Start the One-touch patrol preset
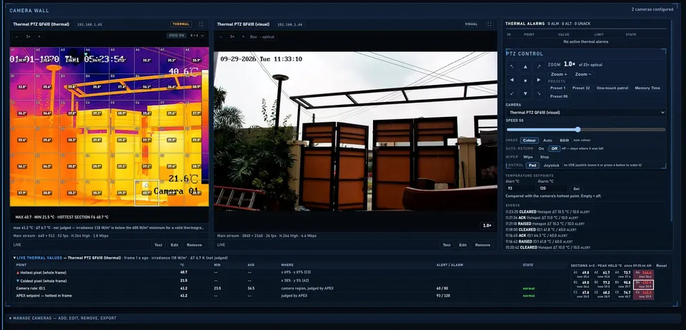The height and width of the screenshot is (330, 686). point(612,88)
